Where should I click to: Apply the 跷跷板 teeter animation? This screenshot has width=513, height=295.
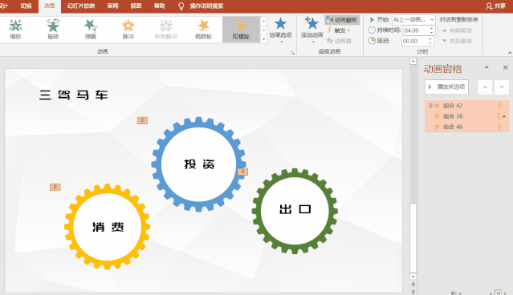(203, 30)
